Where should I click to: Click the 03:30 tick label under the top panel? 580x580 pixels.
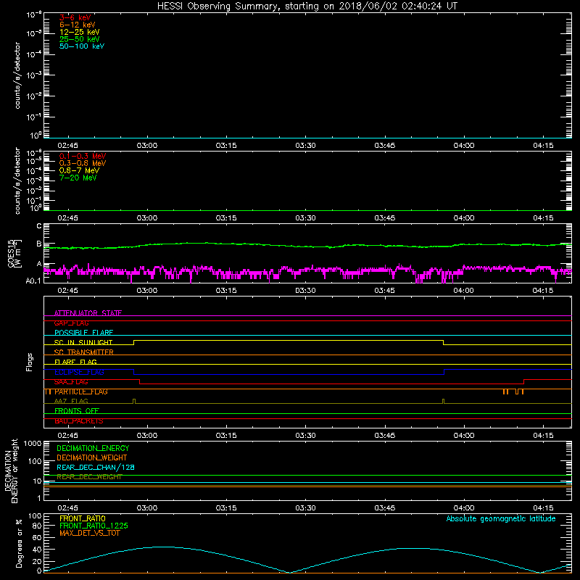click(x=305, y=146)
